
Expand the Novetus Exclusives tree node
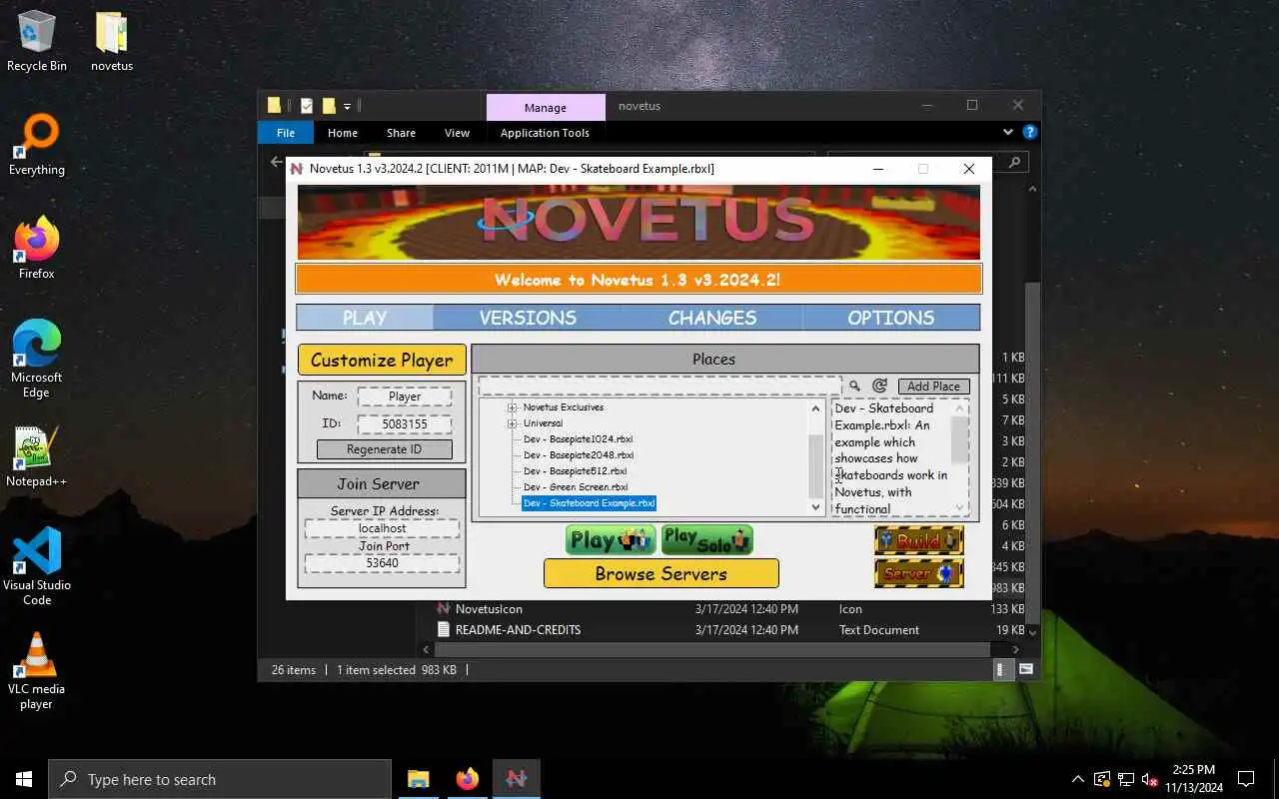tap(512, 407)
